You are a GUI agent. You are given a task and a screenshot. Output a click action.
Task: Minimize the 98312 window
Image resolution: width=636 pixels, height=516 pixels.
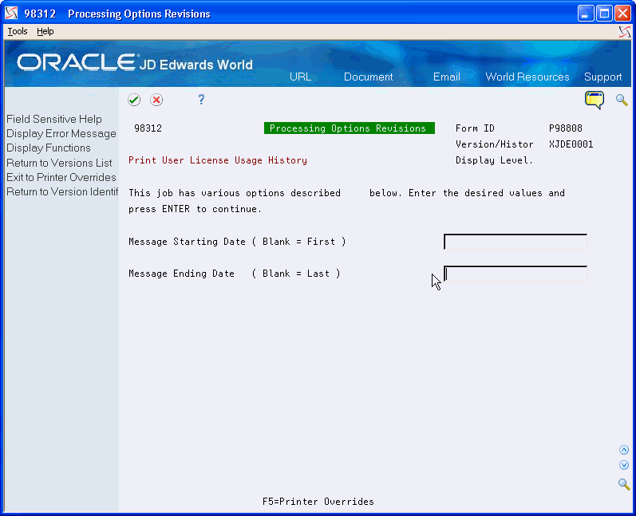(586, 14)
